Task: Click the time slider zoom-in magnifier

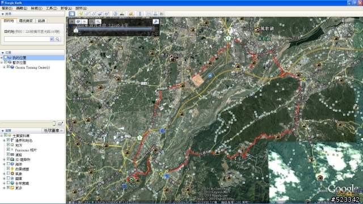Action: [x=98, y=22]
